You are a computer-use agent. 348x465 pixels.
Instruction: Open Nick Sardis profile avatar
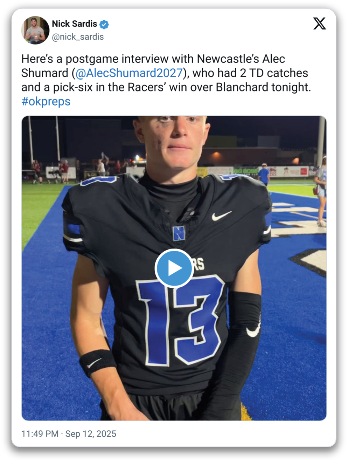point(35,30)
